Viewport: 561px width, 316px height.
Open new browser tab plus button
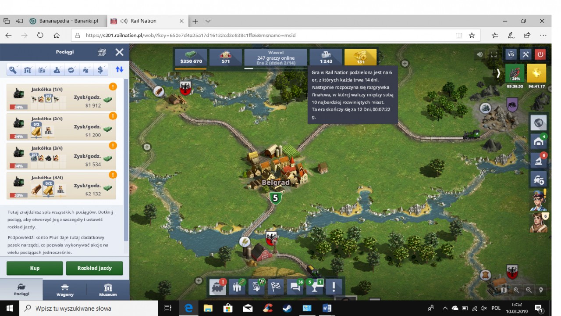coord(195,21)
